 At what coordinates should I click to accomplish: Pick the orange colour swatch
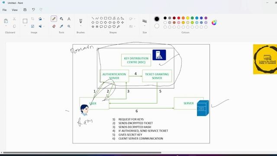click(x=183, y=18)
